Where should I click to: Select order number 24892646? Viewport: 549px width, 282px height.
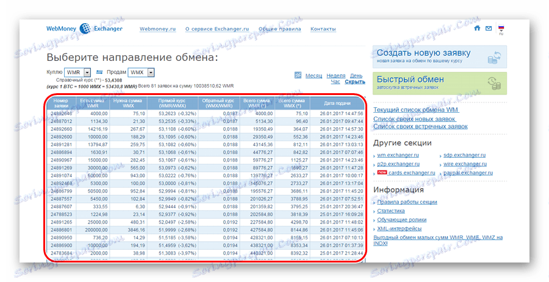61,113
